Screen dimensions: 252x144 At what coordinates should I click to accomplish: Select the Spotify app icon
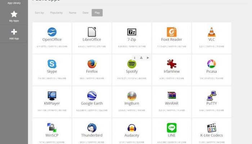click(132, 64)
